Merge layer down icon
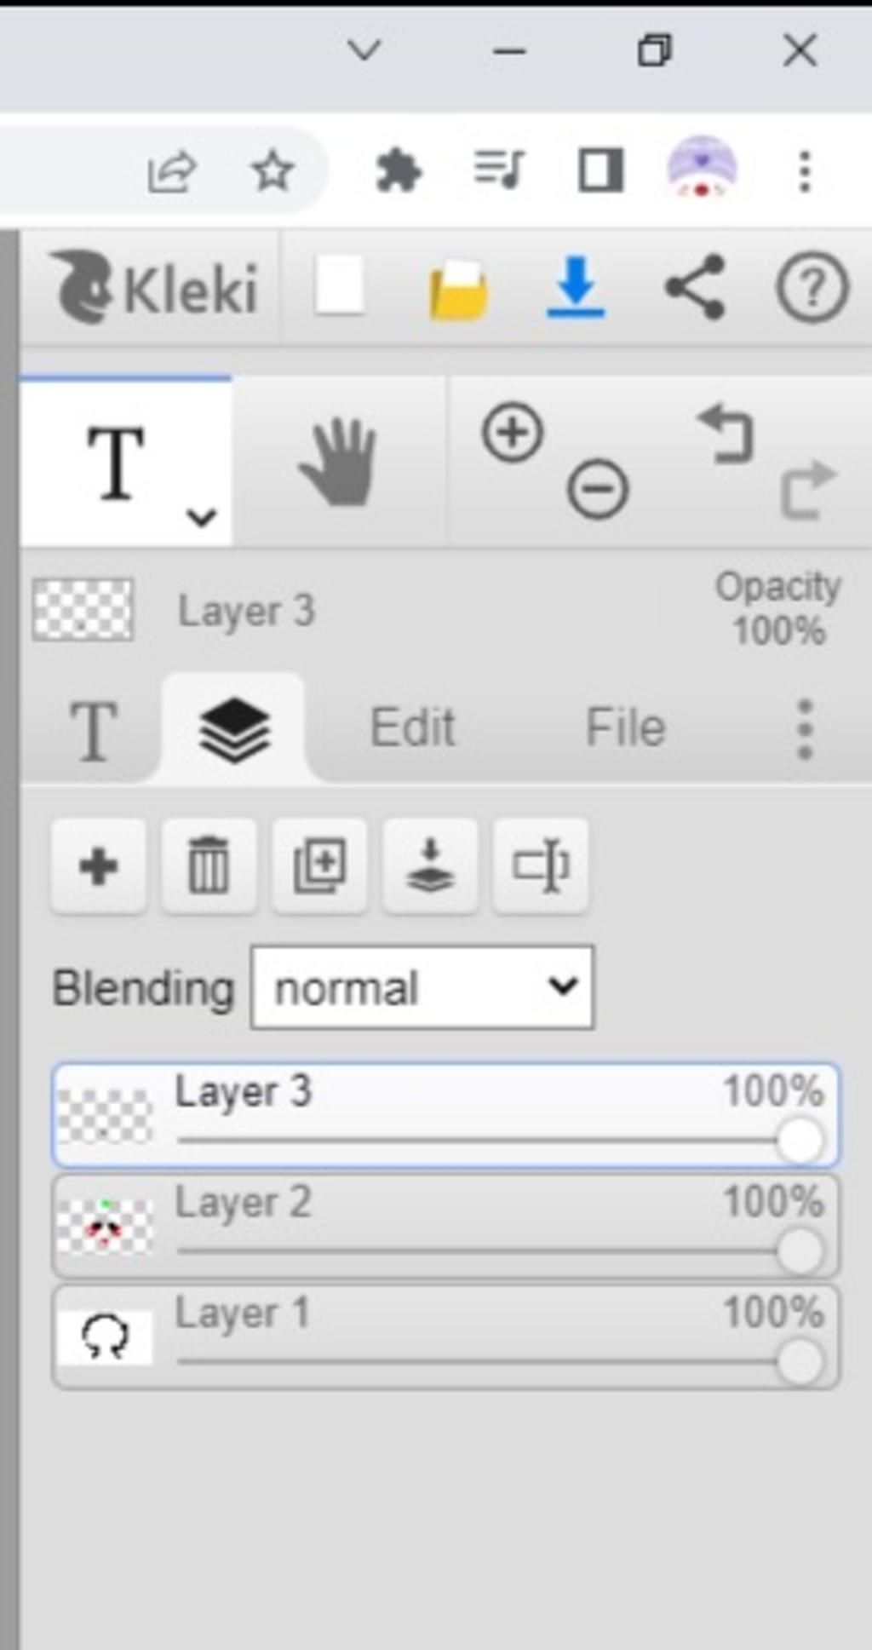 [x=430, y=866]
